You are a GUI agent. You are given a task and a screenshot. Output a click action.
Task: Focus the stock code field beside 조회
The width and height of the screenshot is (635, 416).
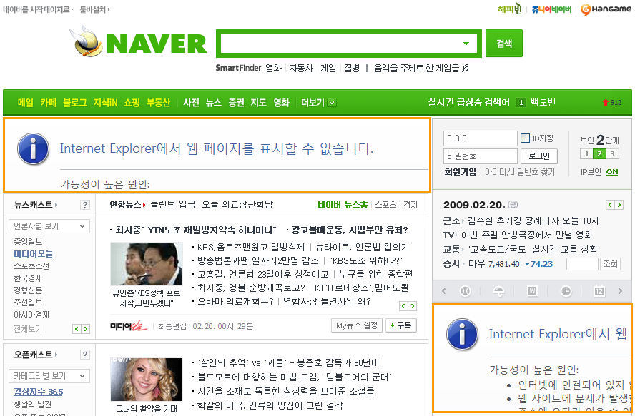(x=582, y=265)
